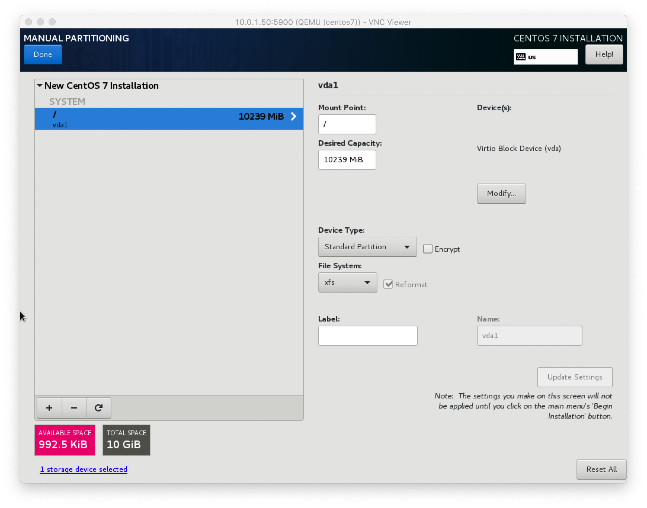
Task: Click 'Virtio Block Device (vda)' text
Action: [x=519, y=148]
